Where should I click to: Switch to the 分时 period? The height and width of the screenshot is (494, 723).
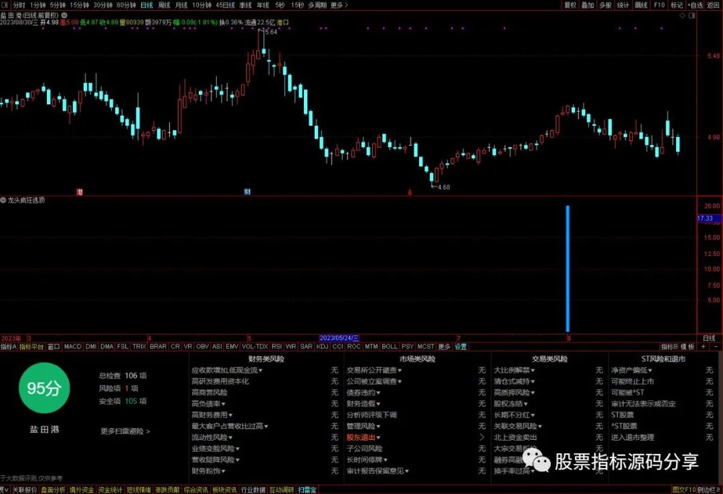tap(19, 5)
